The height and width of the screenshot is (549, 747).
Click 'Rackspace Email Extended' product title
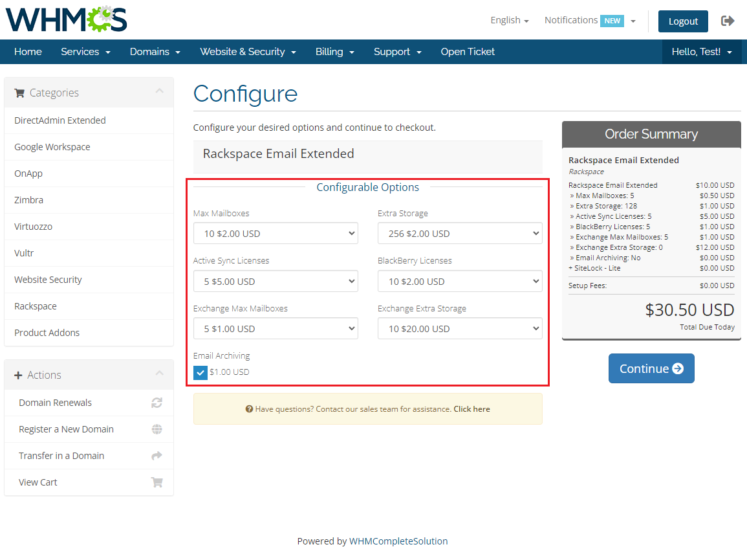[278, 153]
